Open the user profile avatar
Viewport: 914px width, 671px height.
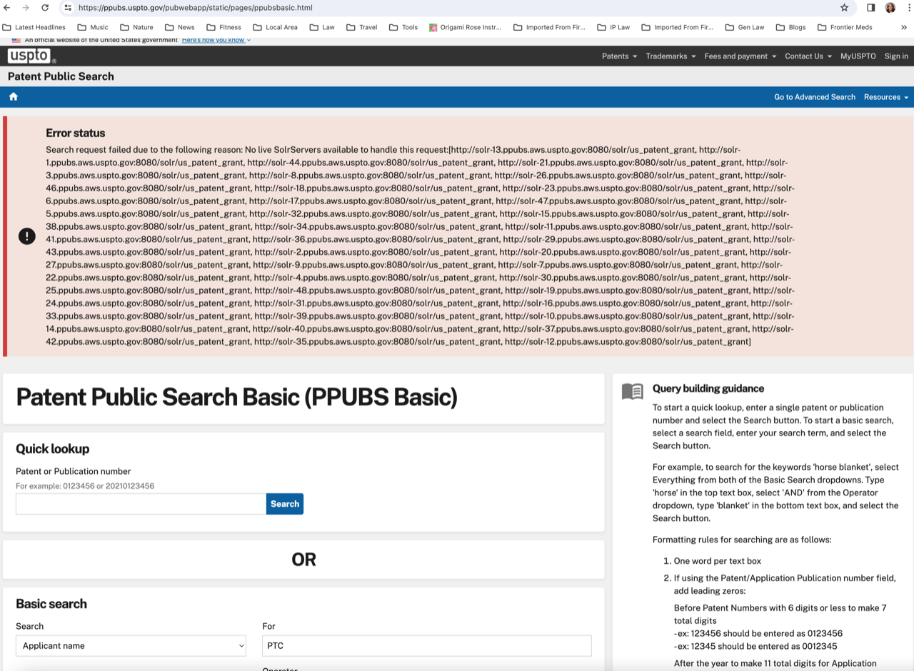pos(890,8)
